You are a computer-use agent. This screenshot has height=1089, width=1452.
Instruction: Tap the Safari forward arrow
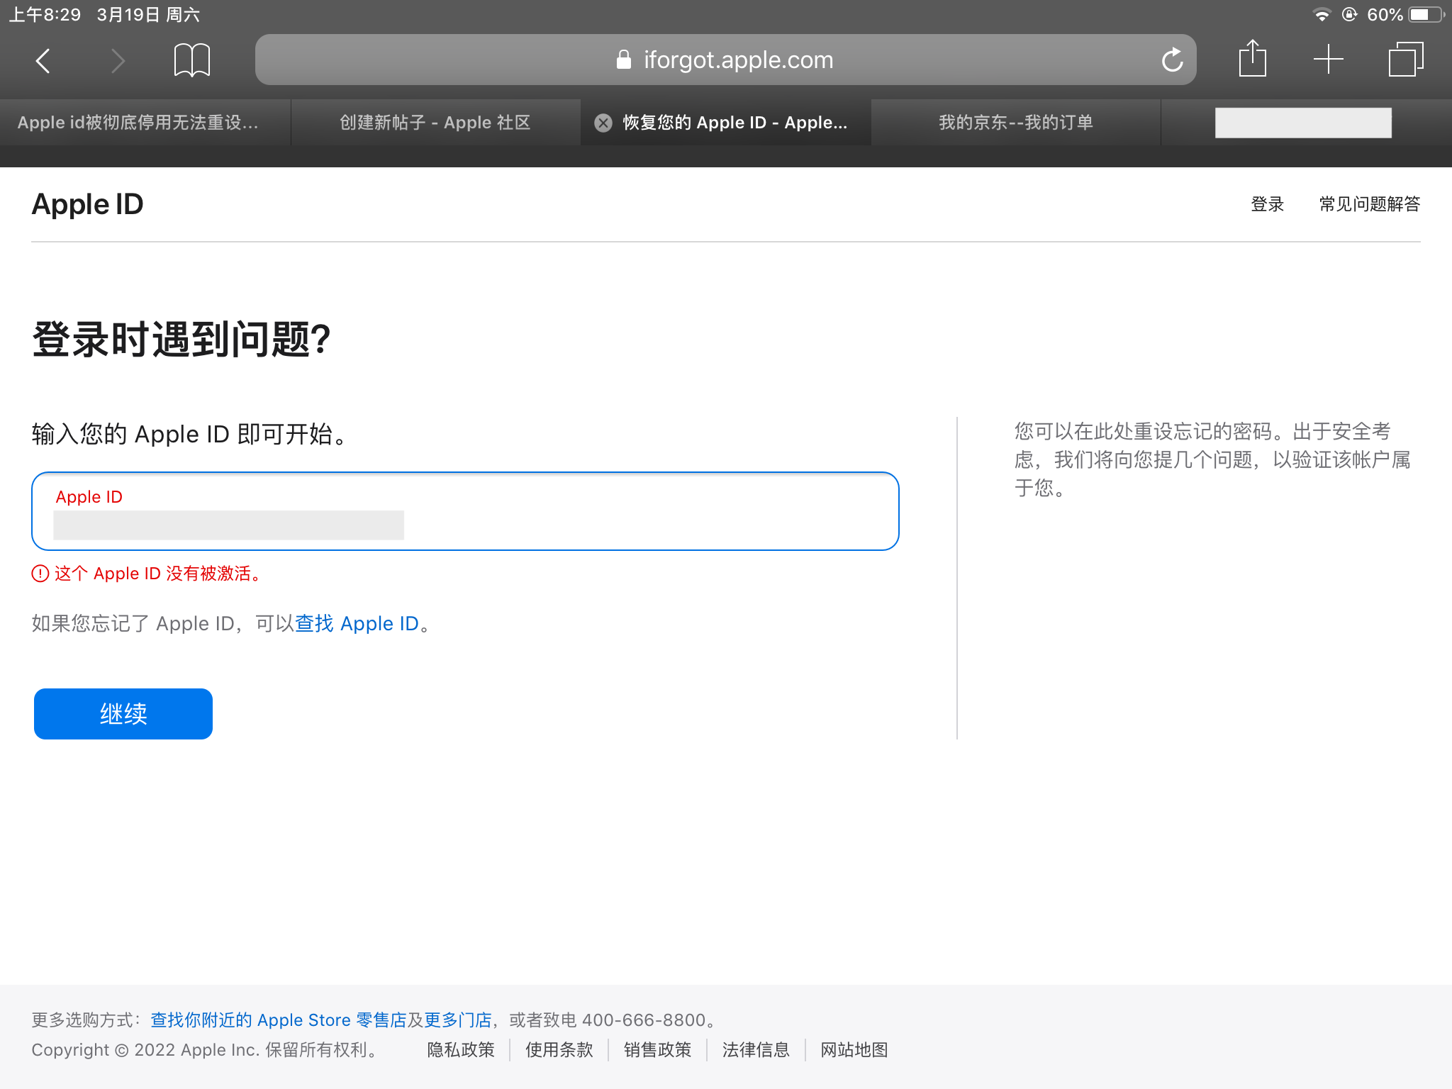click(118, 61)
